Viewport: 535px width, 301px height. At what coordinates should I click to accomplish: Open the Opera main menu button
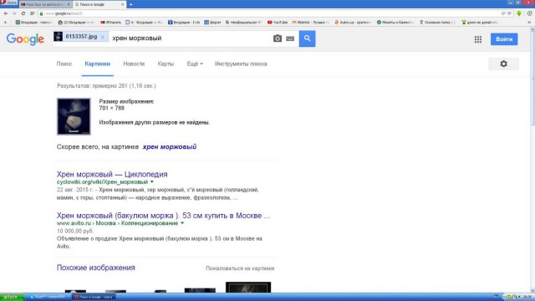(x=8, y=3)
